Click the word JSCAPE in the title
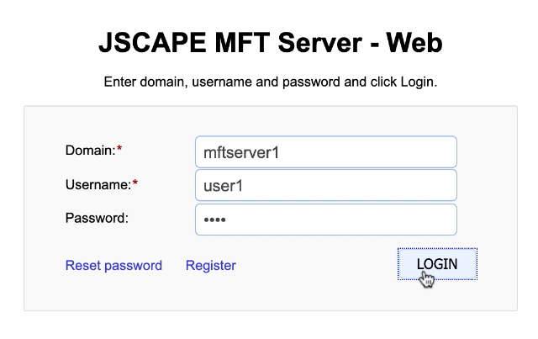This screenshot has height=339, width=538. pos(145,43)
